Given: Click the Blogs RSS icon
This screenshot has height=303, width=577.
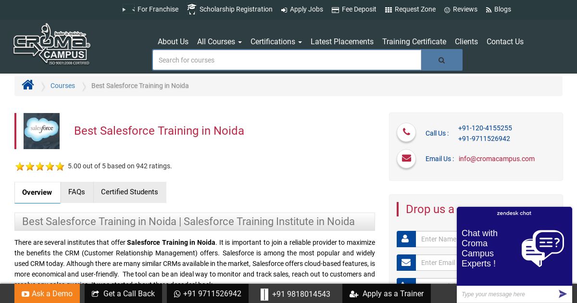Looking at the screenshot, I should tap(489, 10).
